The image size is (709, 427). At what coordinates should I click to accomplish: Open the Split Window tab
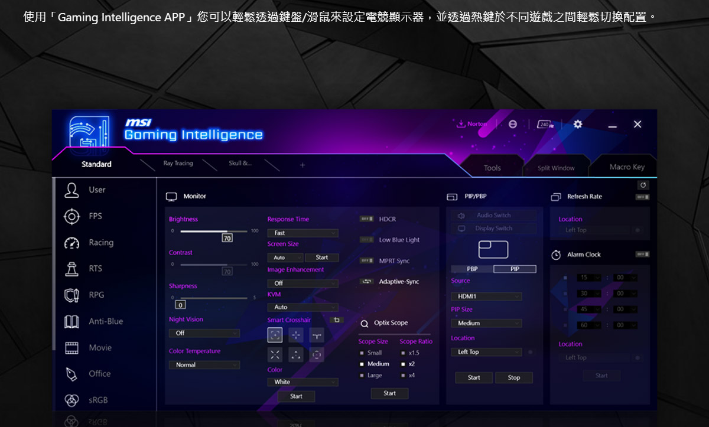tap(556, 168)
